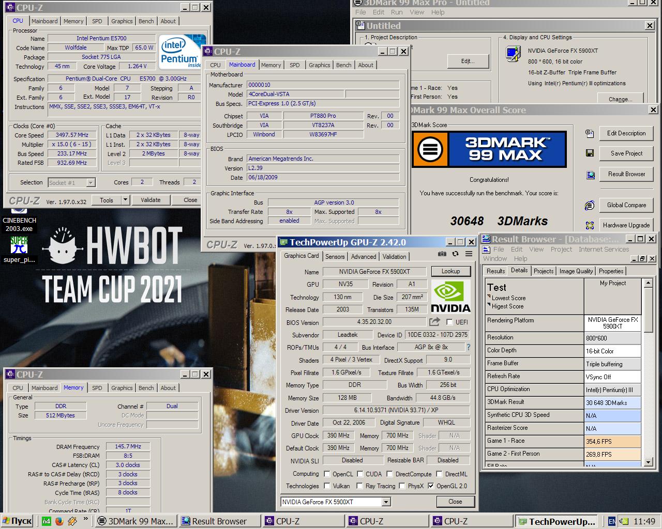The height and width of the screenshot is (529, 662).
Task: Open the Image Quality tab in Result Browser
Action: 576,271
